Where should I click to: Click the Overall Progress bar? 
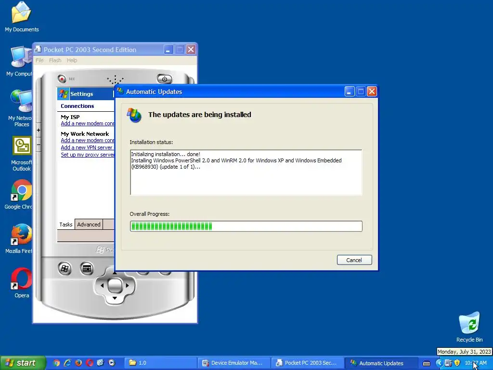(246, 226)
